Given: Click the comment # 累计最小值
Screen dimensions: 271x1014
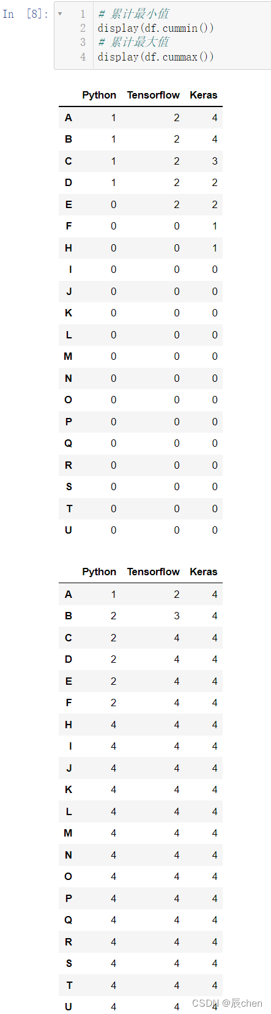Looking at the screenshot, I should point(133,13).
